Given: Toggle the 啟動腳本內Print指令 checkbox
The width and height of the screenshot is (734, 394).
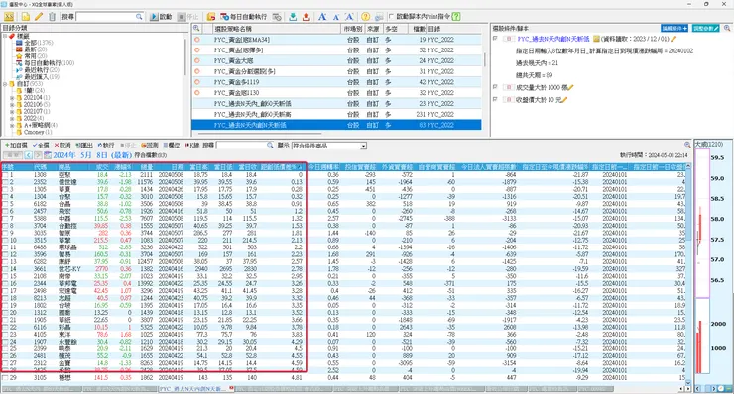Looking at the screenshot, I should pyautogui.click(x=392, y=17).
